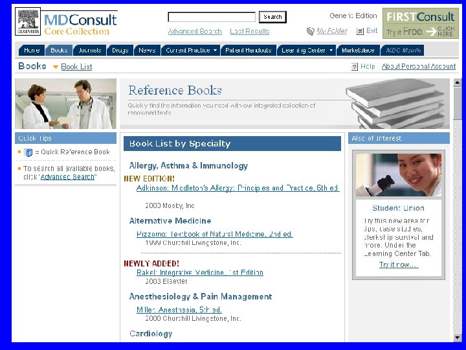The width and height of the screenshot is (466, 350).
Task: Click the Help question mark icon
Action: tap(354, 67)
